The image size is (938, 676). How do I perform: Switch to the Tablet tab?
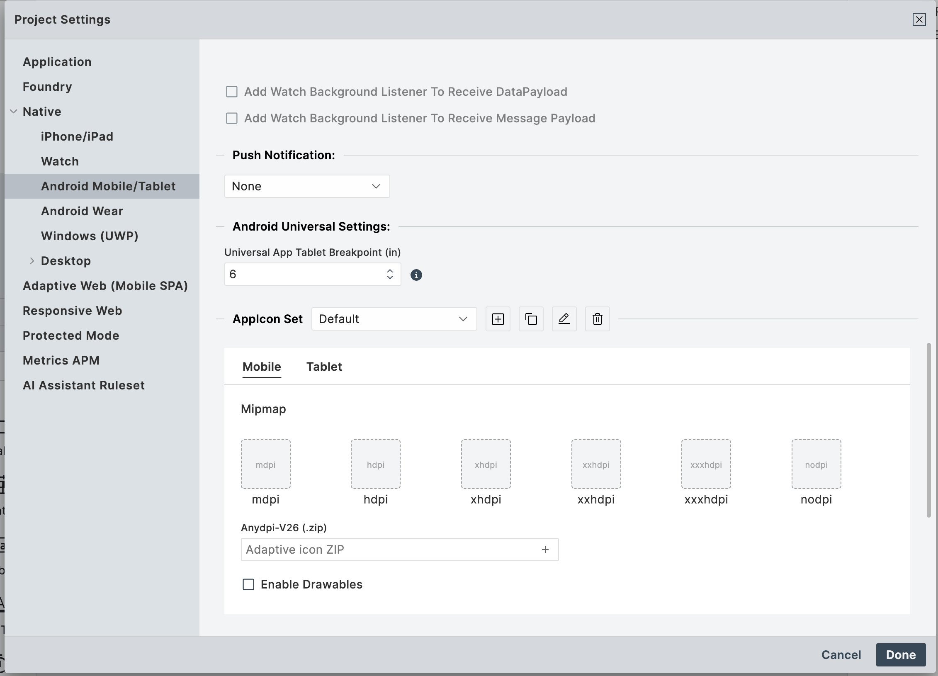pos(324,367)
